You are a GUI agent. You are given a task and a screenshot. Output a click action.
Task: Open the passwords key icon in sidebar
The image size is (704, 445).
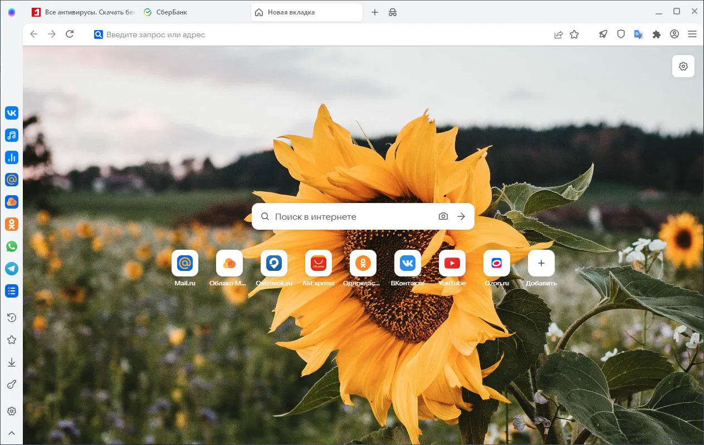point(11,384)
